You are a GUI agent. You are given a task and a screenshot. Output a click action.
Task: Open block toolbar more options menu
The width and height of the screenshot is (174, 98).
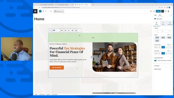pyautogui.click(x=79, y=30)
